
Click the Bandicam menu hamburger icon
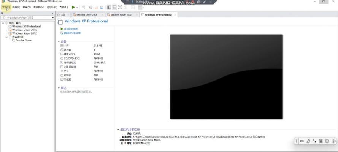click(127, 2)
